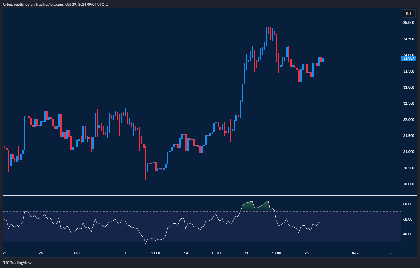Viewport: 420px width, 268px height.
Task: Click the 'Oct' label on the time axis
Action: click(x=77, y=253)
